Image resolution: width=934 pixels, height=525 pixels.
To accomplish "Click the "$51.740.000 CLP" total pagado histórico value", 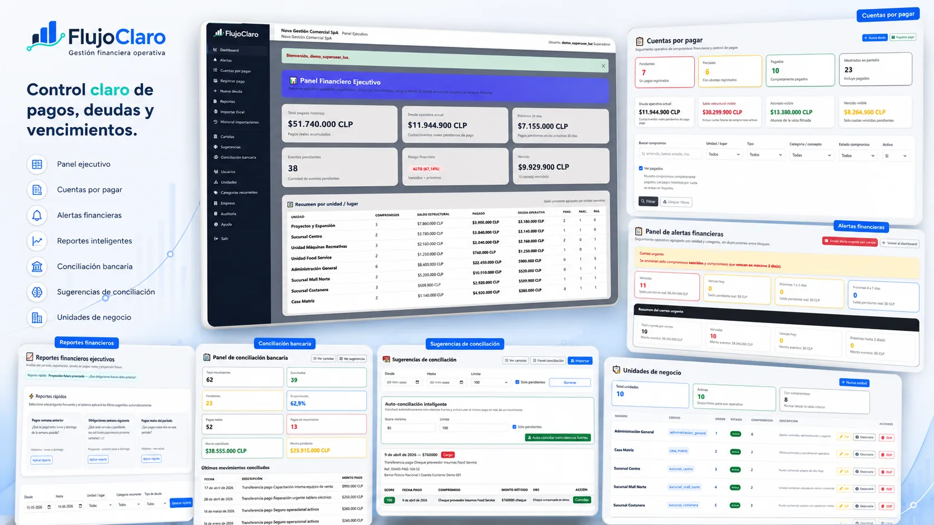I will point(321,124).
